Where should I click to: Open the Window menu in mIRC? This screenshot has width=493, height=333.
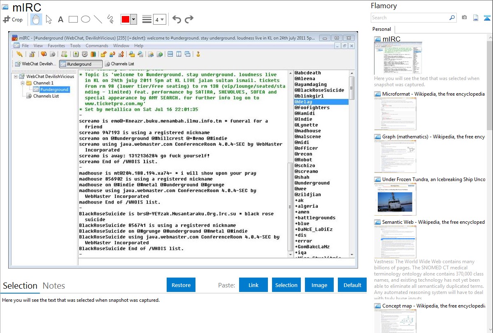coord(121,46)
